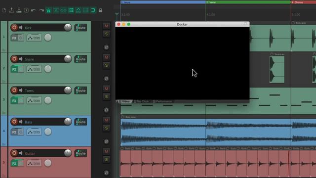This screenshot has height=178, width=316.
Task: Click the speaker monitor icon on Snare track
Action: [x=21, y=59]
